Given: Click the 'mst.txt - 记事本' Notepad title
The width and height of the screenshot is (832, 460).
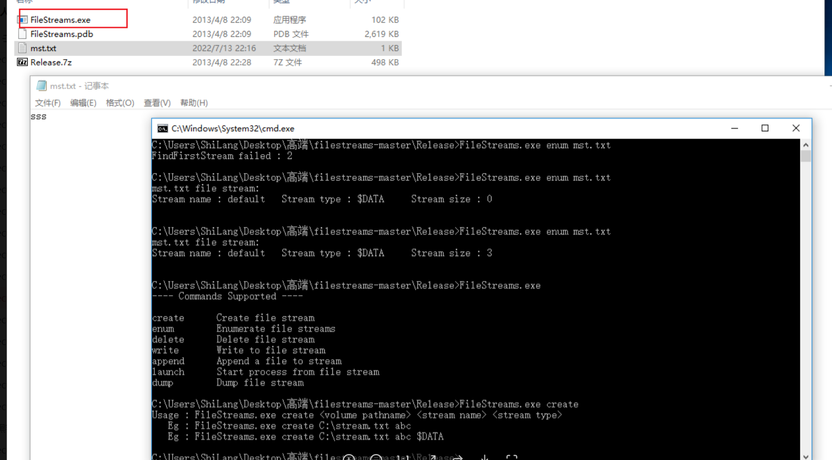Looking at the screenshot, I should [x=79, y=86].
